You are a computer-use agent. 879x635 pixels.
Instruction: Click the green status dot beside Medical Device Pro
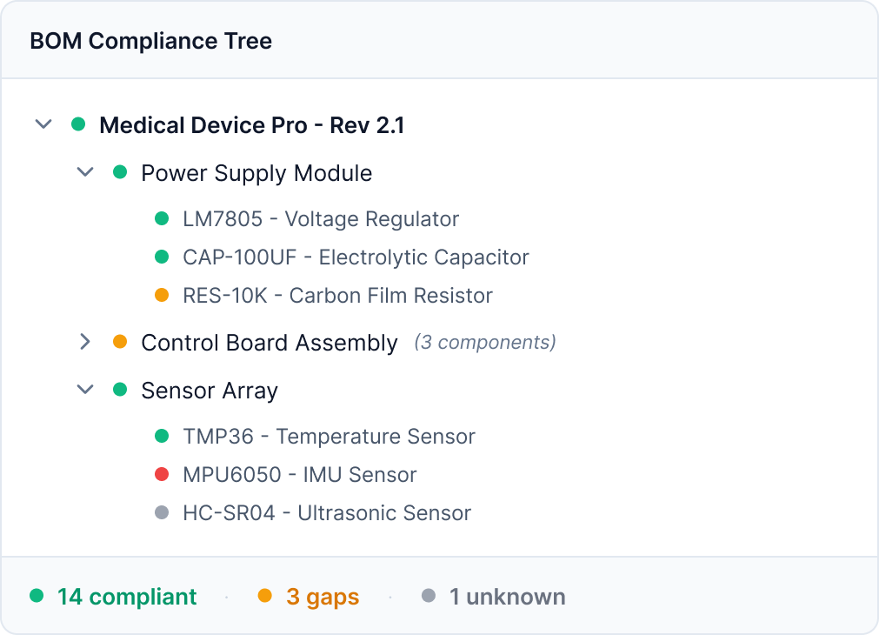[x=78, y=124]
